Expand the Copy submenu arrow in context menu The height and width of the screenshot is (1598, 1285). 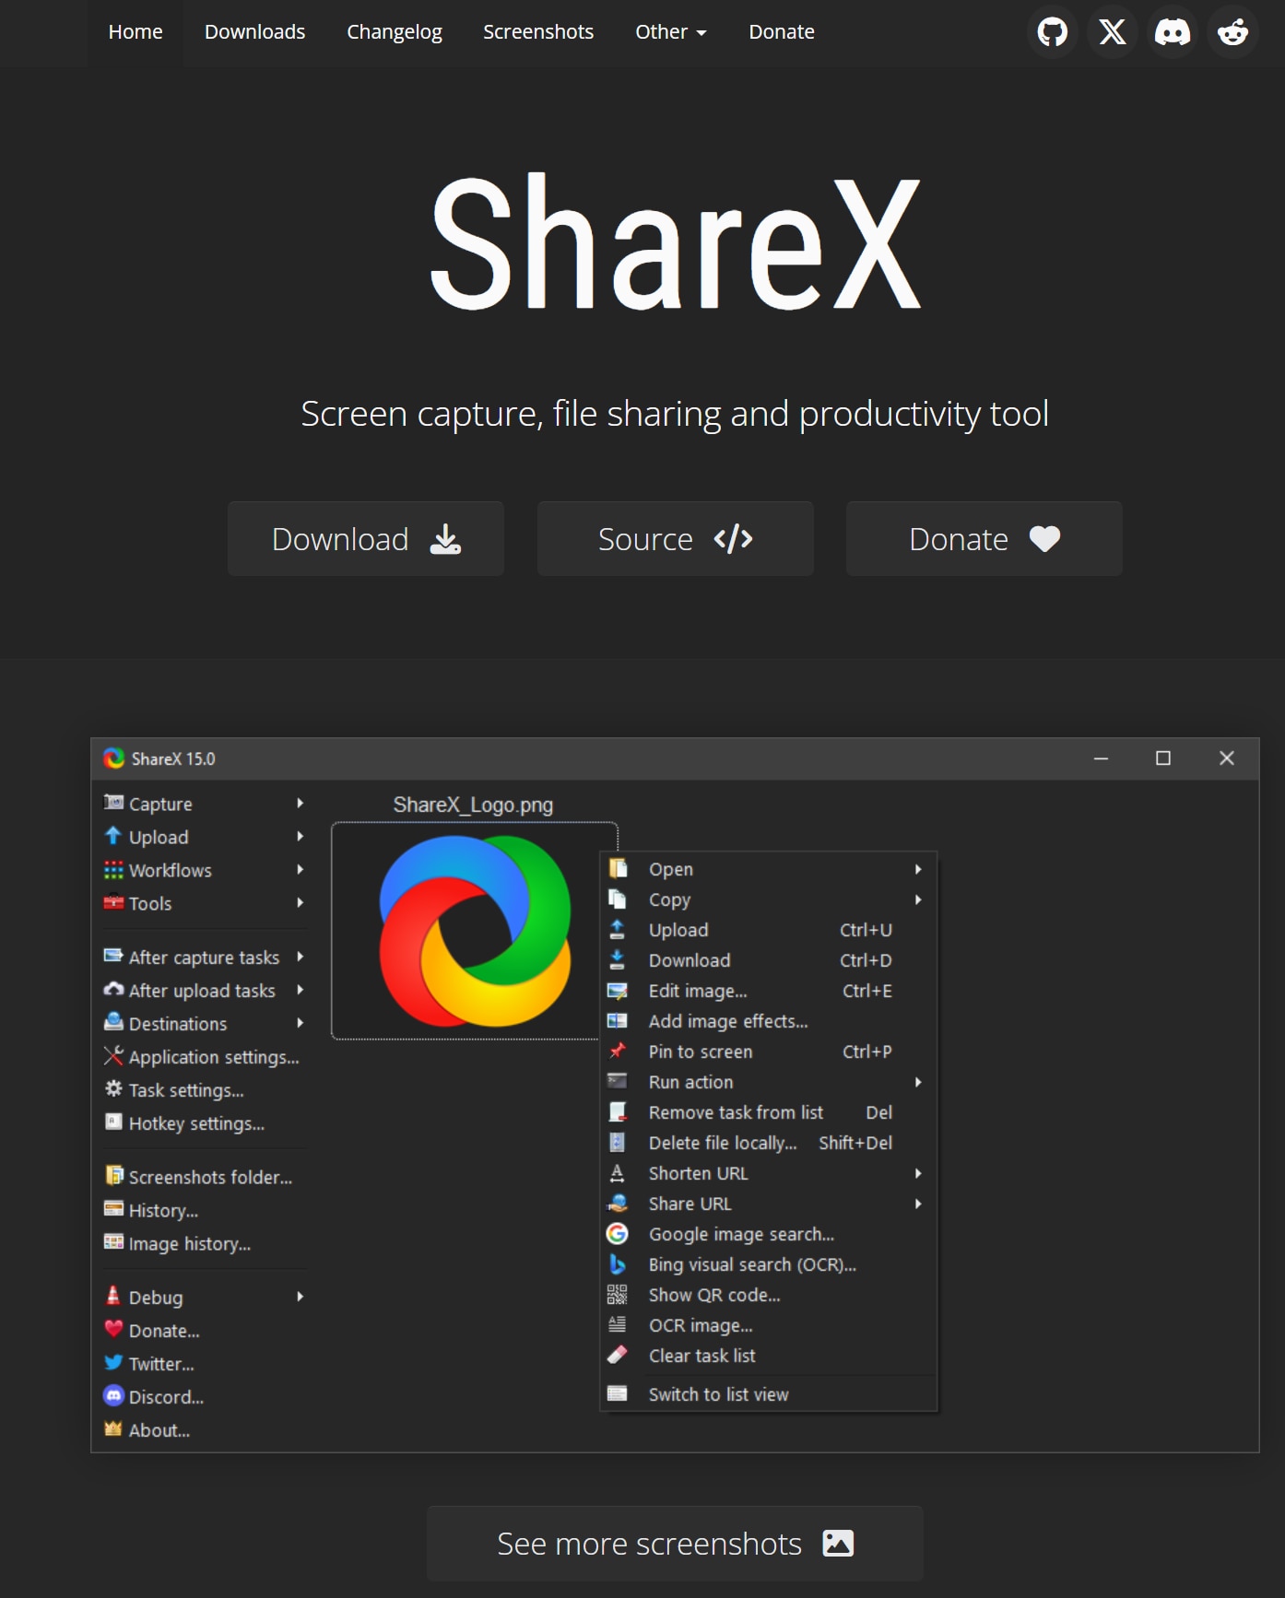point(918,899)
